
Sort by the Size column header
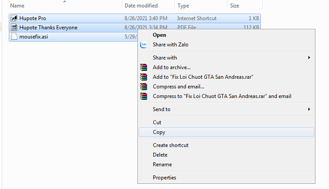pyautogui.click(x=235, y=6)
